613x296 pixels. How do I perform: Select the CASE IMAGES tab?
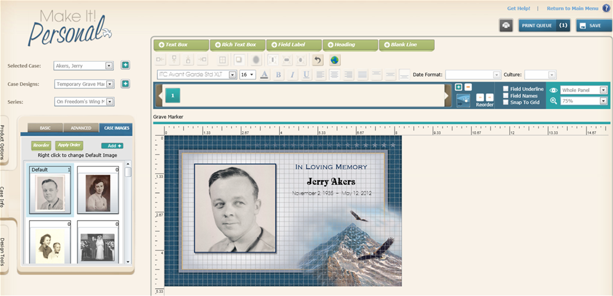(116, 128)
